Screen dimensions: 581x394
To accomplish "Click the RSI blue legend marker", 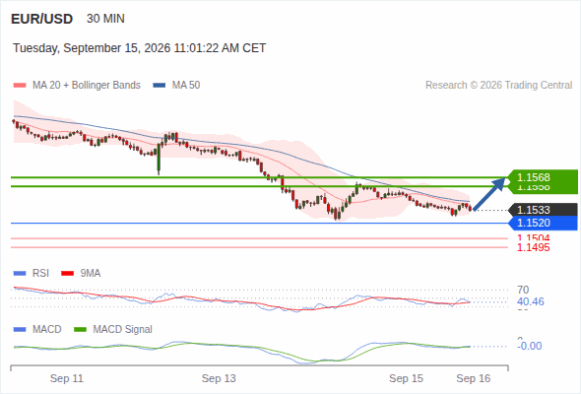I will coord(20,274).
